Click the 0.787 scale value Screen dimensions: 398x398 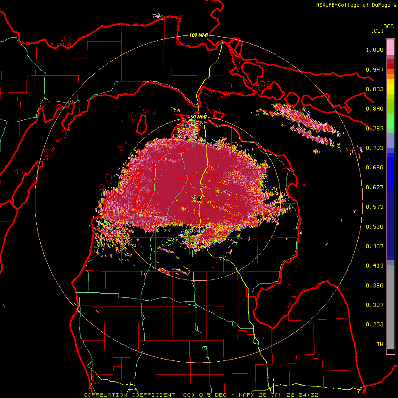(375, 128)
